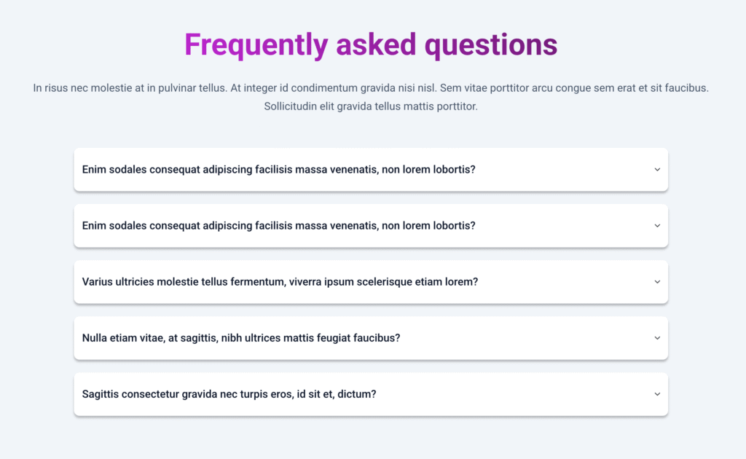Open the 'Sagittis consectetur gravida nec turpis' question

coord(229,394)
